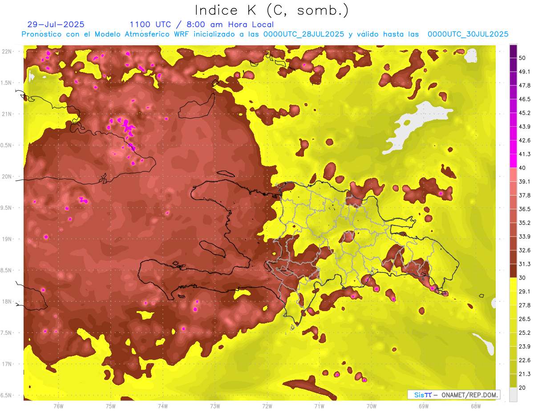Click the '36.5' value on the color scale
This screenshot has height=412, width=534.
point(525,209)
